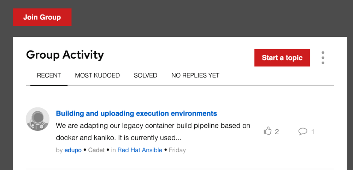Click the reply count number 1
The height and width of the screenshot is (170, 353).
[x=313, y=132]
